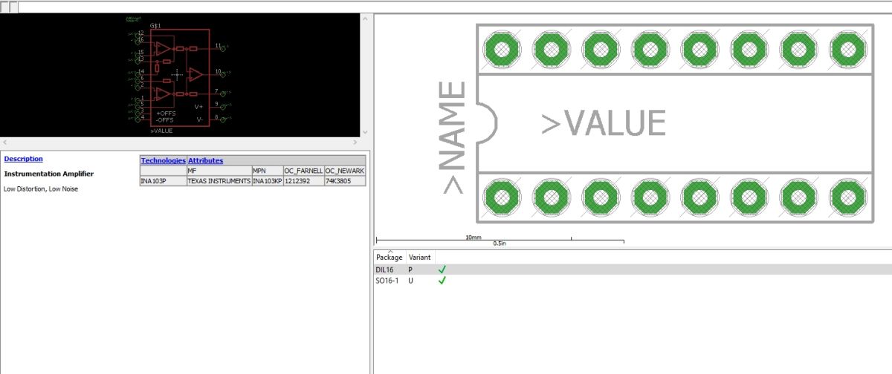
Task: Click the >VALUE label in the package preview
Action: (604, 123)
